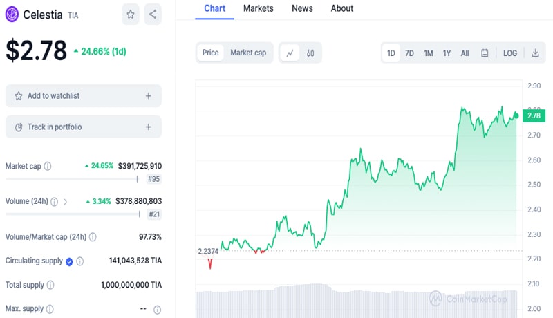This screenshot has width=553, height=318.
Task: Click the 97.73% volume/market cap value
Action: coord(150,237)
